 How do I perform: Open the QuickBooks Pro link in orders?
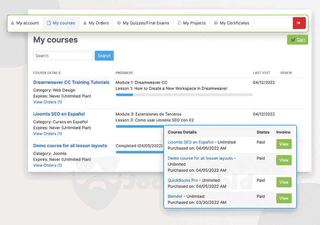(183, 180)
